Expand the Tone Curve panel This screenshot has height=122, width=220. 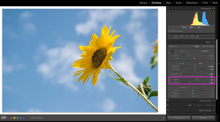214,101
